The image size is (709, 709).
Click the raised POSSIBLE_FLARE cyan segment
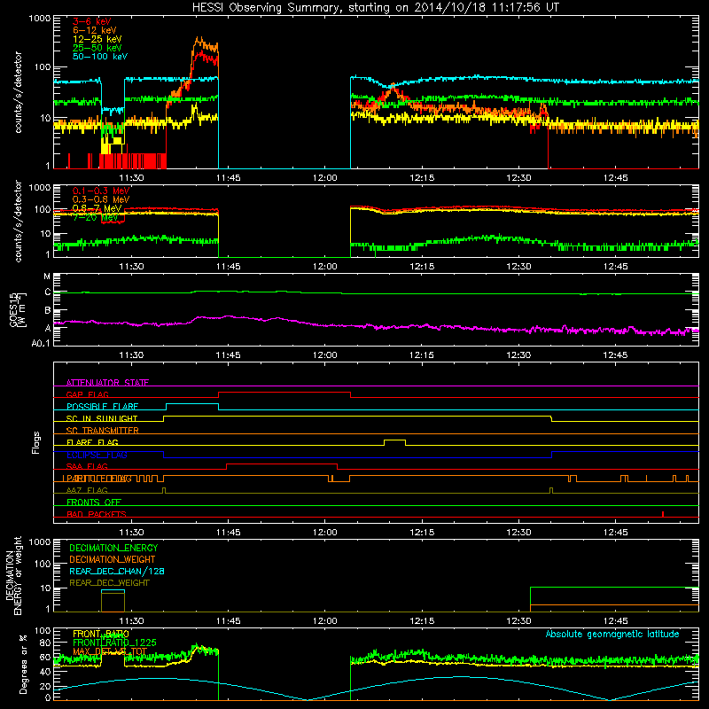point(192,404)
